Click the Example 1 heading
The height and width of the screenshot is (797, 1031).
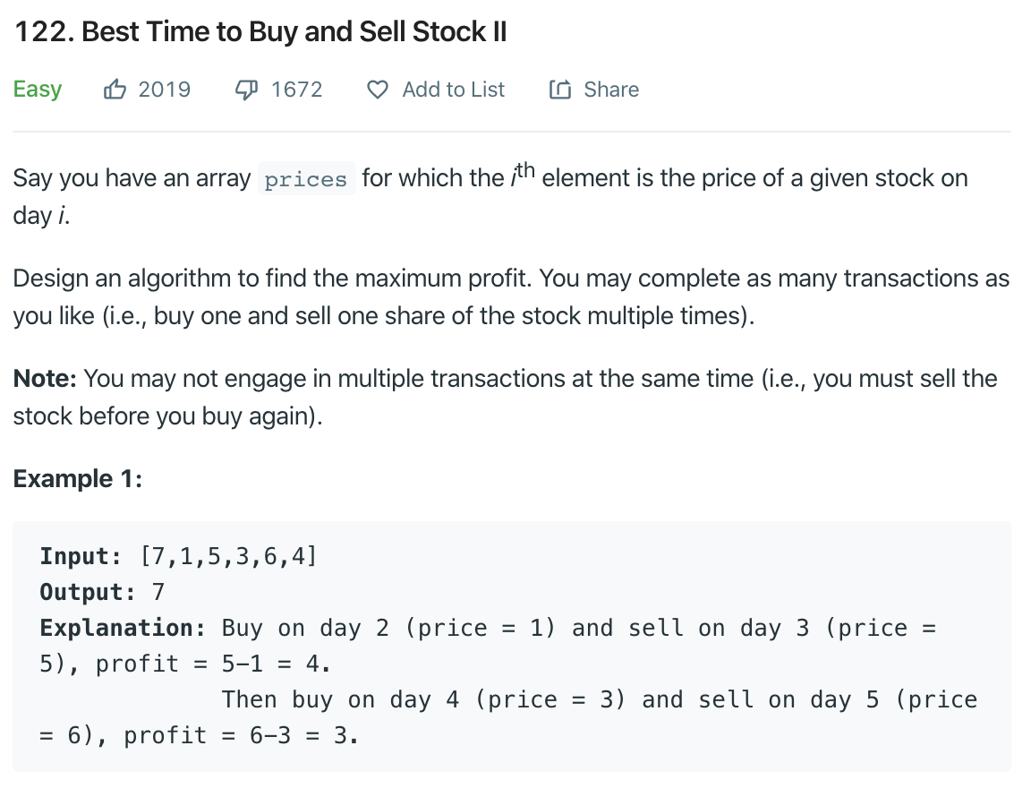click(x=78, y=478)
